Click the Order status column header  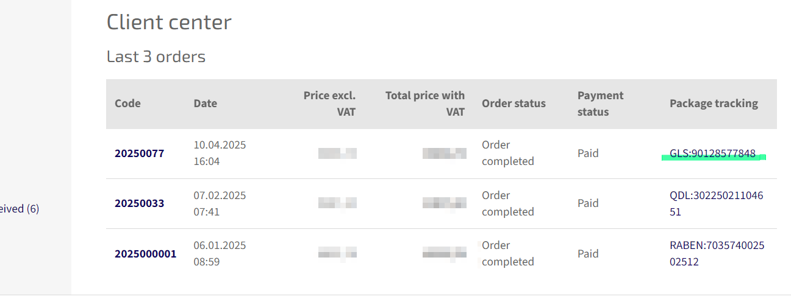(x=514, y=103)
